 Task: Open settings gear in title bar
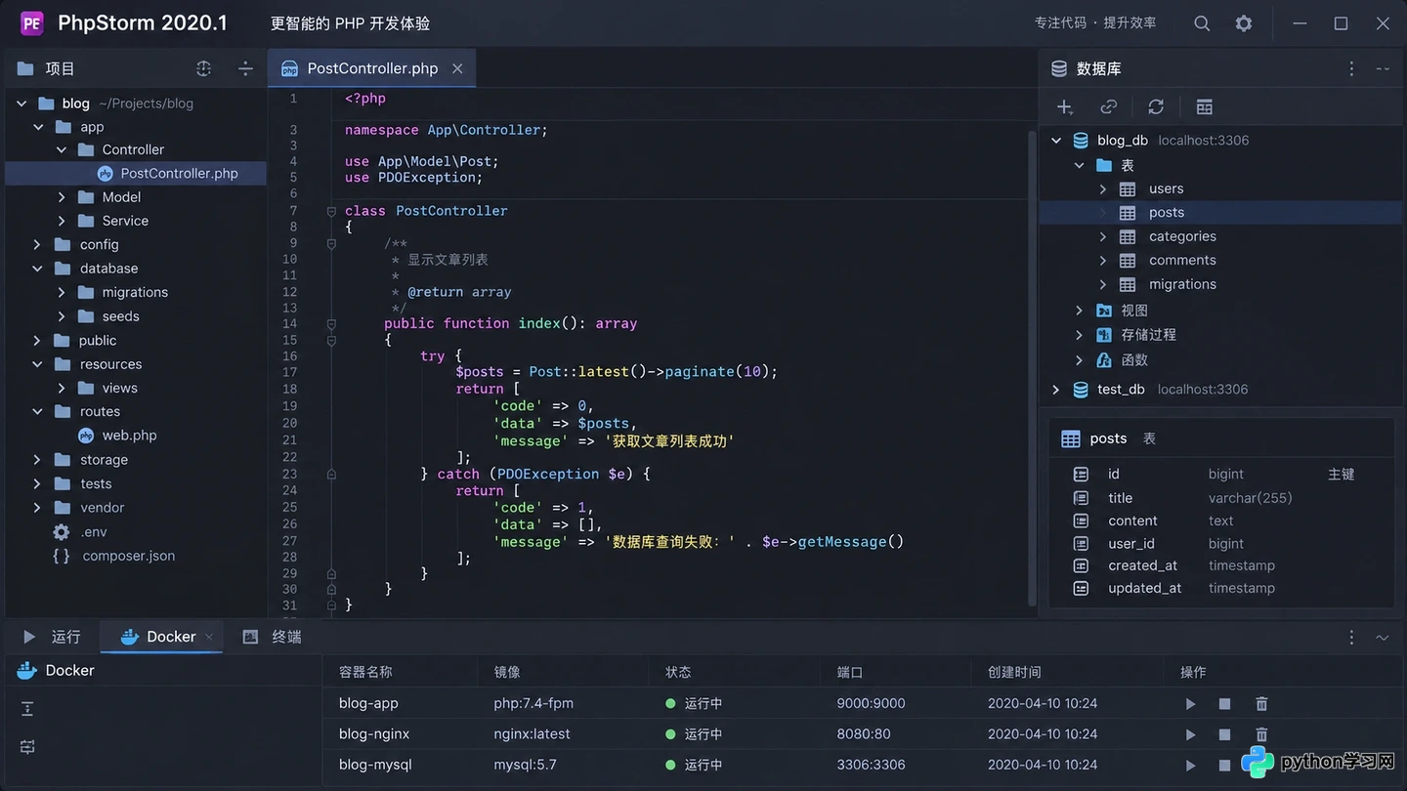1244,23
